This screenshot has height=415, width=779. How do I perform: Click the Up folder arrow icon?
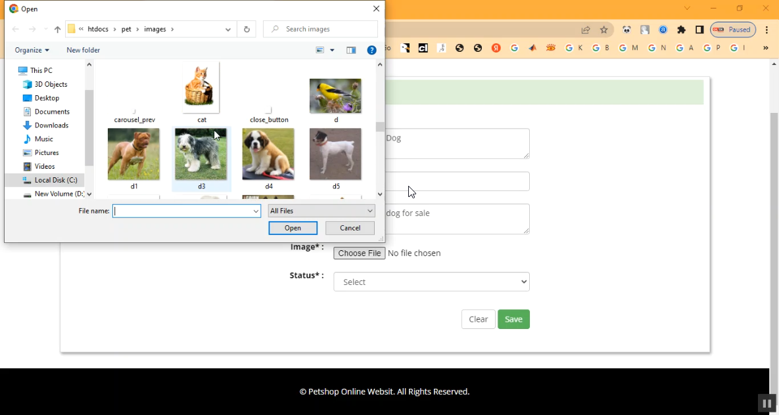click(57, 30)
